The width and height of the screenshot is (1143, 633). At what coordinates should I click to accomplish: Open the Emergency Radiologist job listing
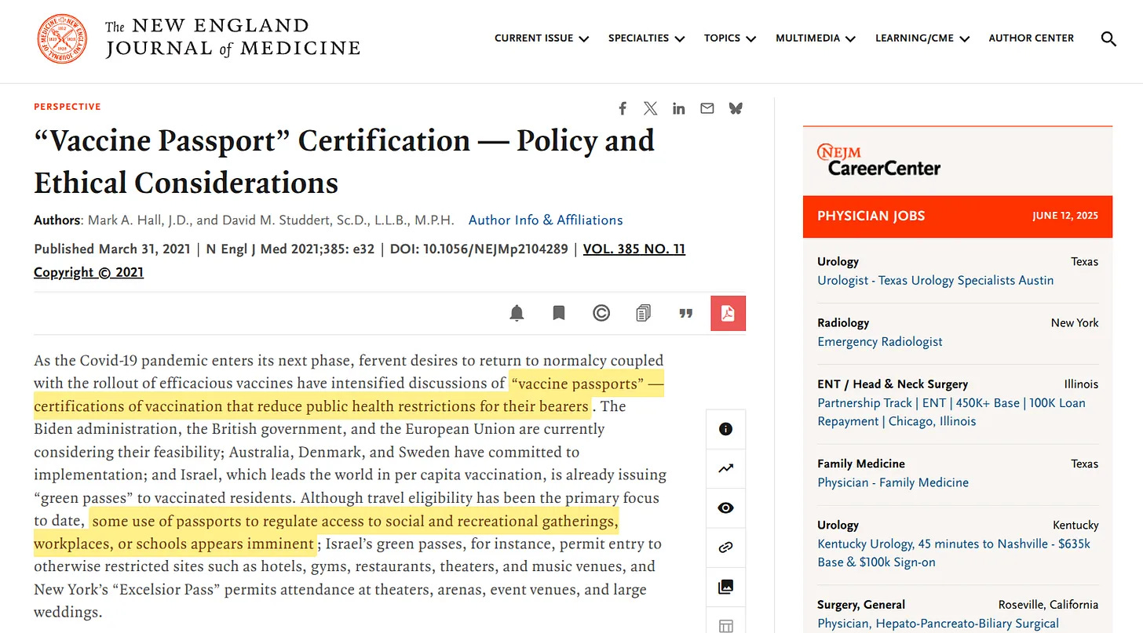tap(880, 342)
